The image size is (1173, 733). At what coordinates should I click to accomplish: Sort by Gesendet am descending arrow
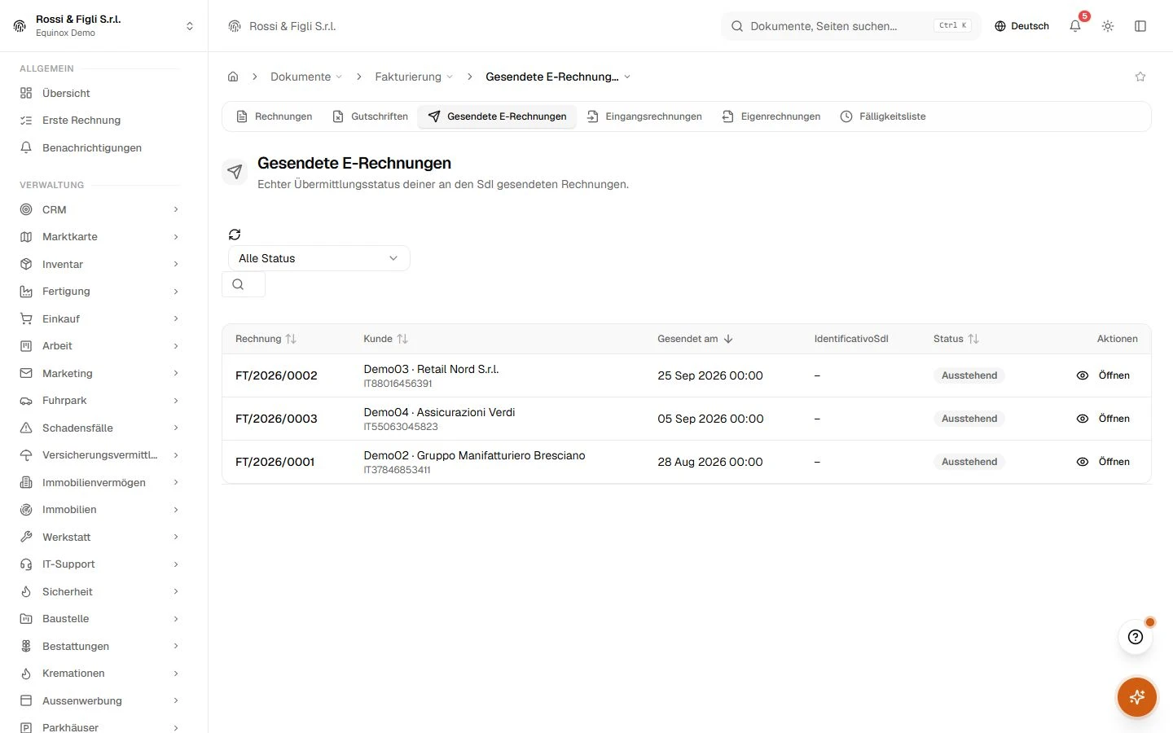(728, 339)
